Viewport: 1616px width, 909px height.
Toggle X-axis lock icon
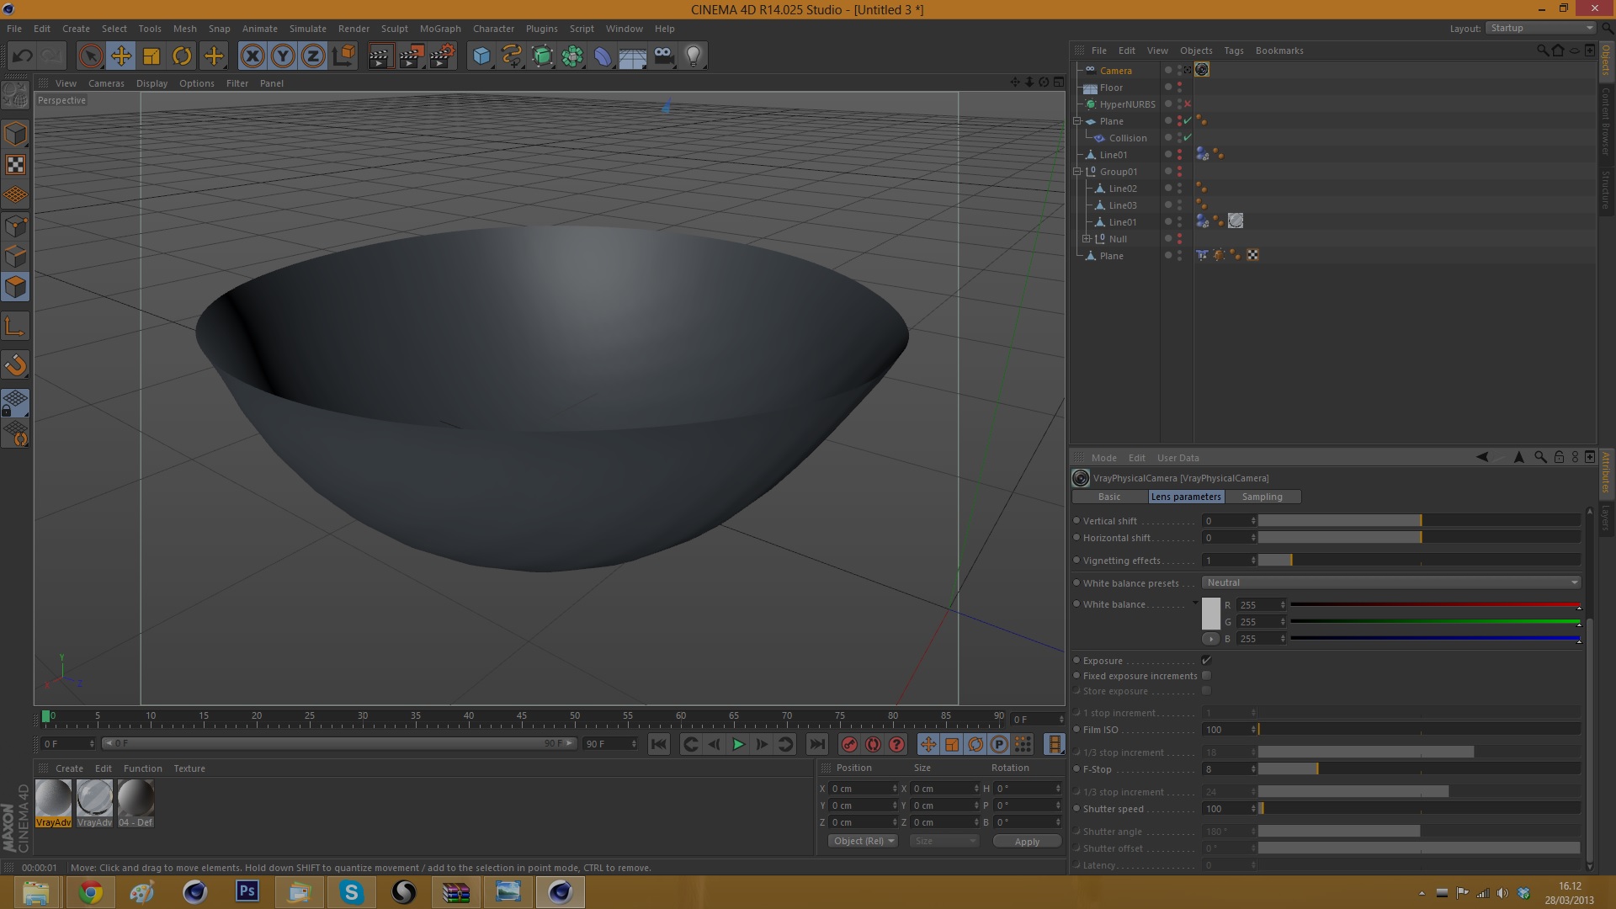tap(252, 56)
